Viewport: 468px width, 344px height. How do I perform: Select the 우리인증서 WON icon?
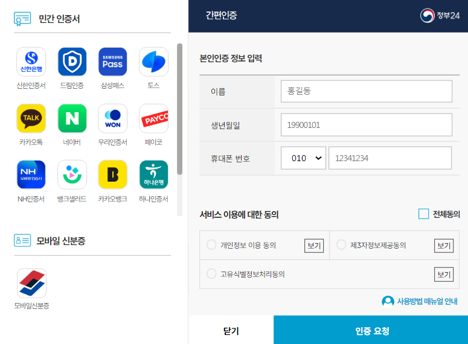click(x=112, y=118)
